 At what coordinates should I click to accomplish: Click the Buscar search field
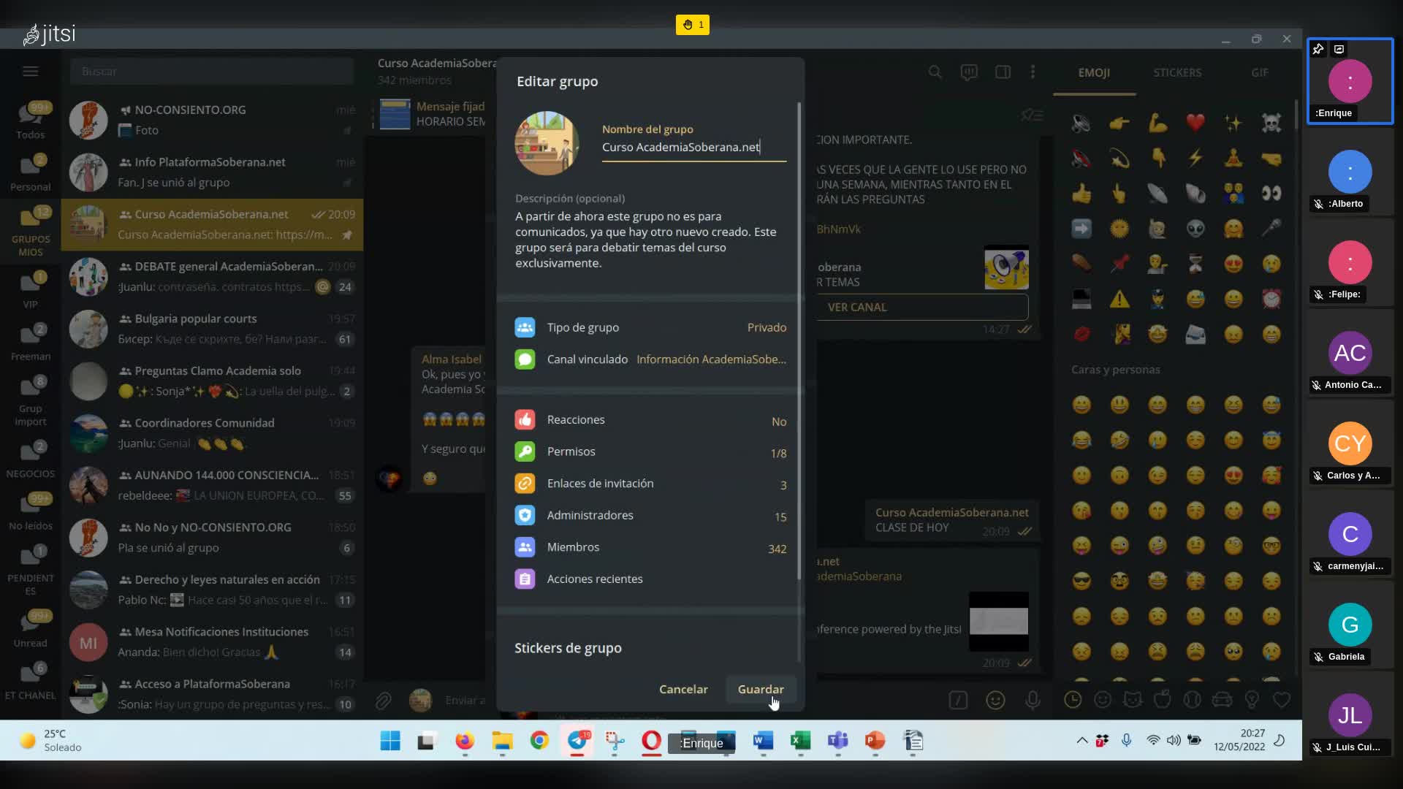click(x=212, y=71)
